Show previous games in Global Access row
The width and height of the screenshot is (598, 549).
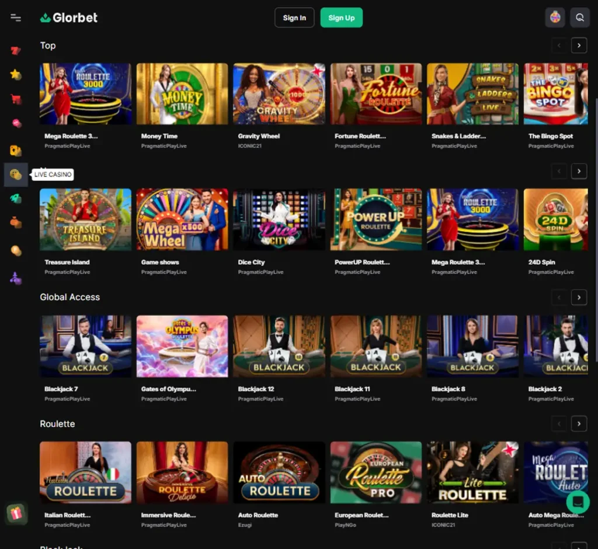tap(559, 297)
